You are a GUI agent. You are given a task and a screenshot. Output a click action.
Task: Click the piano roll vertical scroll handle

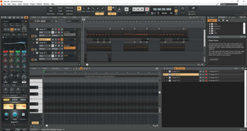pos(160,93)
